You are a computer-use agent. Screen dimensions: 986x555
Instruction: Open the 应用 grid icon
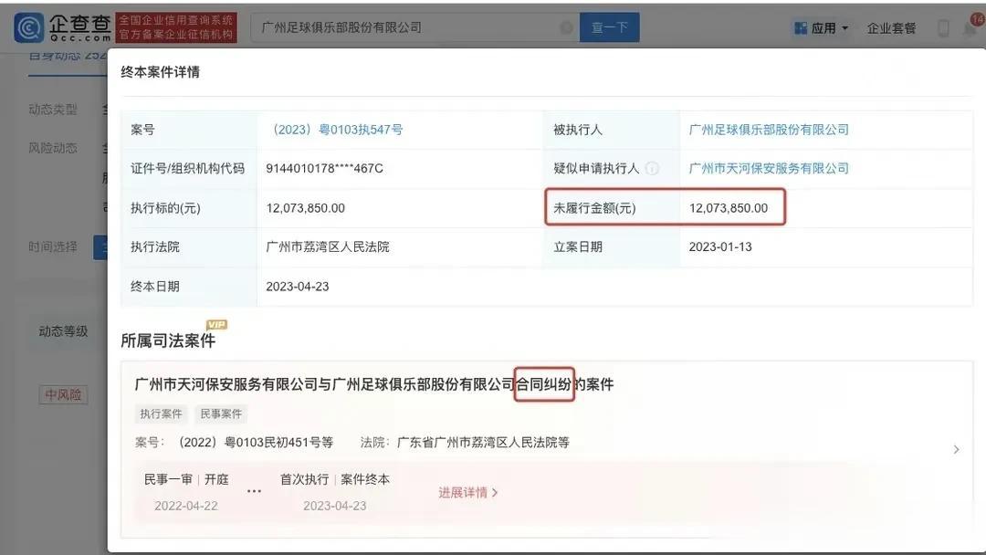(x=801, y=28)
